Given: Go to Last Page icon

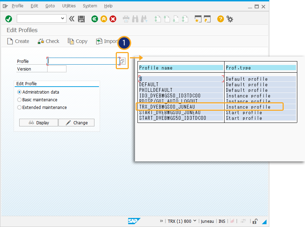Looking at the screenshot, I should click(185, 19).
